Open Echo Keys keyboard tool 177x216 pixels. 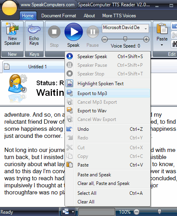point(34,35)
